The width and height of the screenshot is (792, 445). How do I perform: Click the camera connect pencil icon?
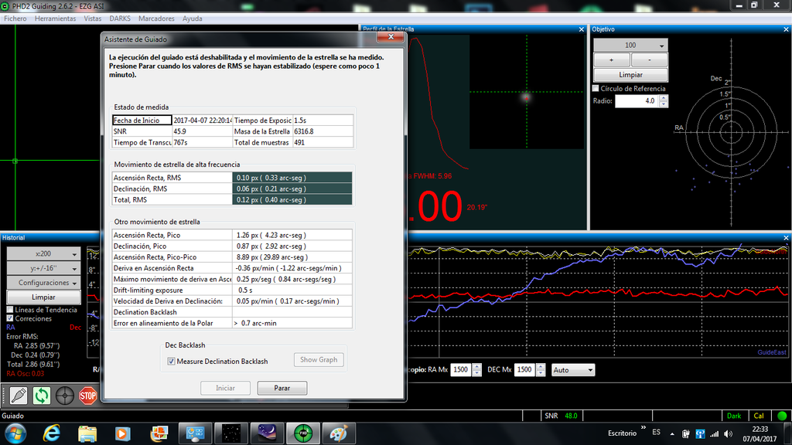pos(19,396)
